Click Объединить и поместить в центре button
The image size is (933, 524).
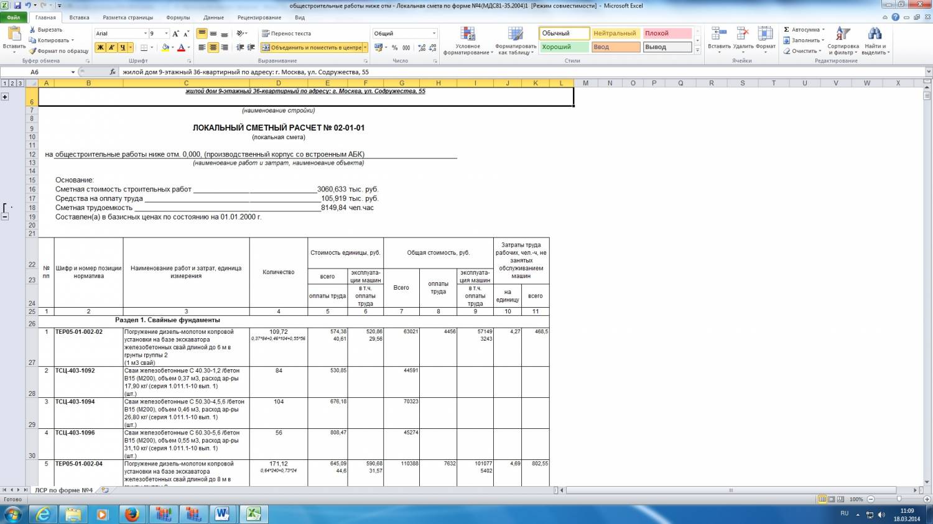311,47
